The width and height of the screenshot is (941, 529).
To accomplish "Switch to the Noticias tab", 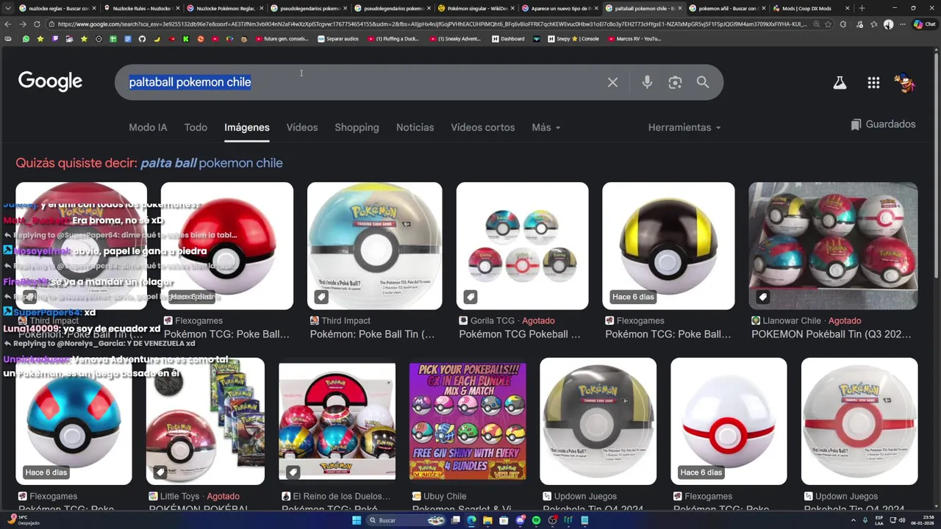I will pyautogui.click(x=415, y=127).
